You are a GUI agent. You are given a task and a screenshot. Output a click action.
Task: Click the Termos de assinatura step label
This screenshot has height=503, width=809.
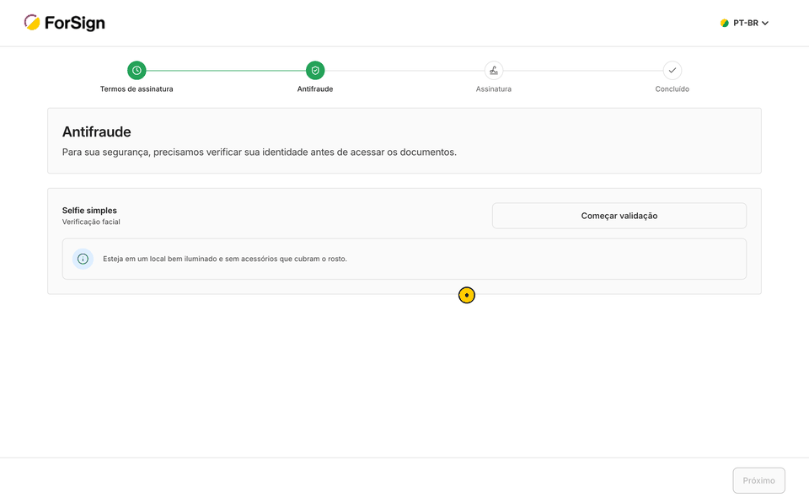pos(137,88)
